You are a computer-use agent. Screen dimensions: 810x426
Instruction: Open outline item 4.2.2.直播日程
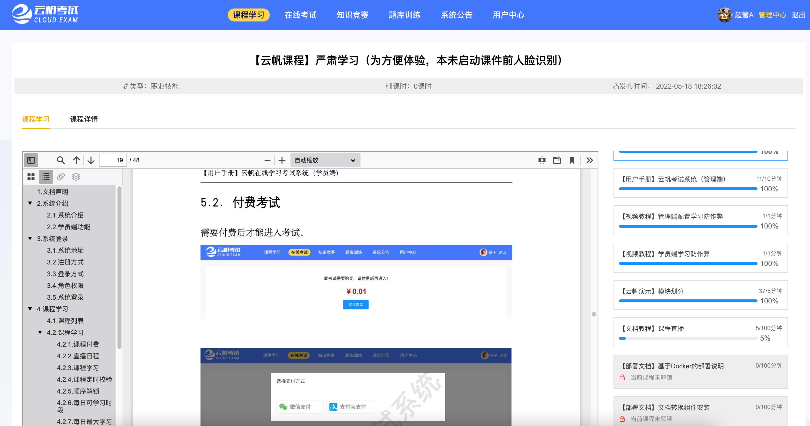click(x=78, y=356)
